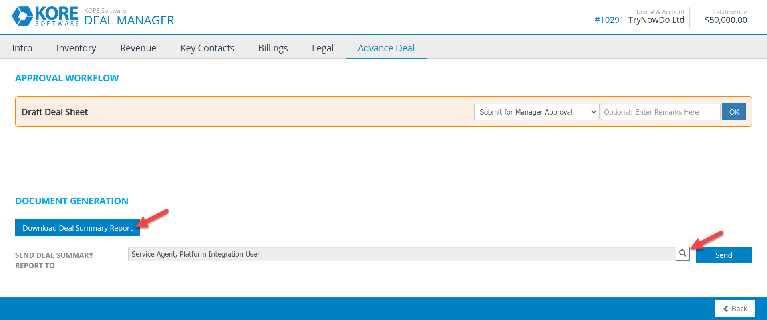Download the Deal Summary Report
The image size is (767, 320).
77,228
